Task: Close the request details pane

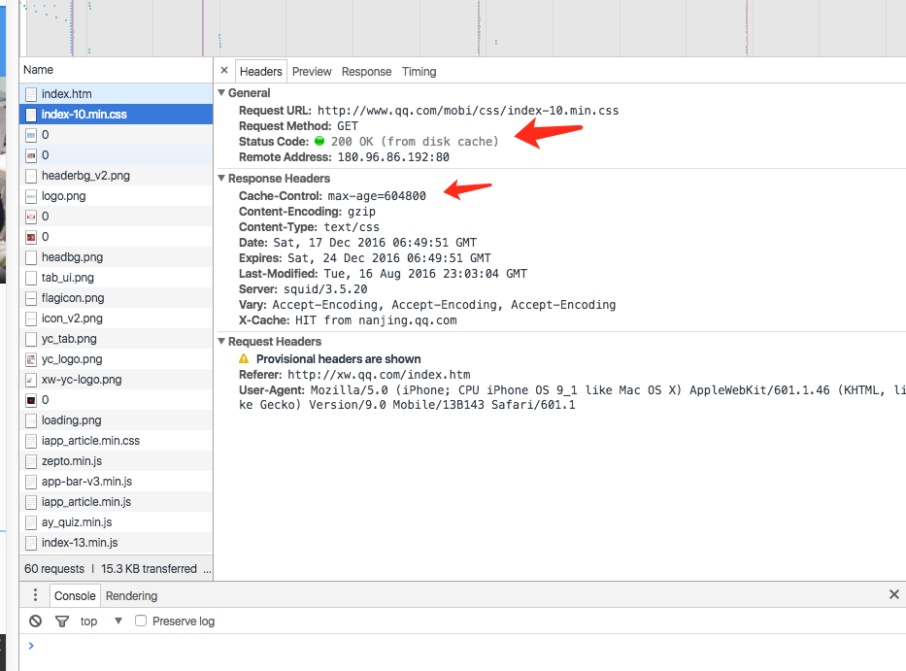Action: click(x=224, y=71)
